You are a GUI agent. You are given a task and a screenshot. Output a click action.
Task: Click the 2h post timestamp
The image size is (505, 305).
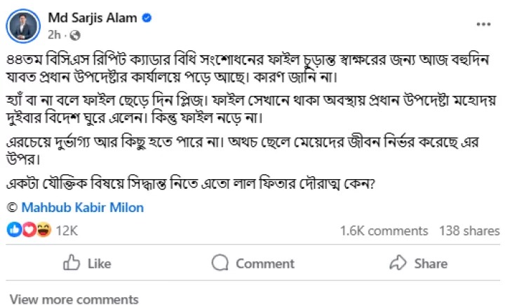pos(54,34)
